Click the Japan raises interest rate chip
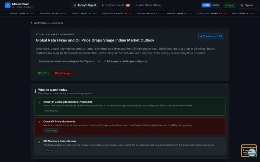This screenshot has height=162, width=260. coord(66,61)
